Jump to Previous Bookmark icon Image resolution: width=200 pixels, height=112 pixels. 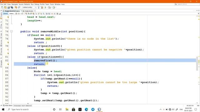(x=38, y=14)
